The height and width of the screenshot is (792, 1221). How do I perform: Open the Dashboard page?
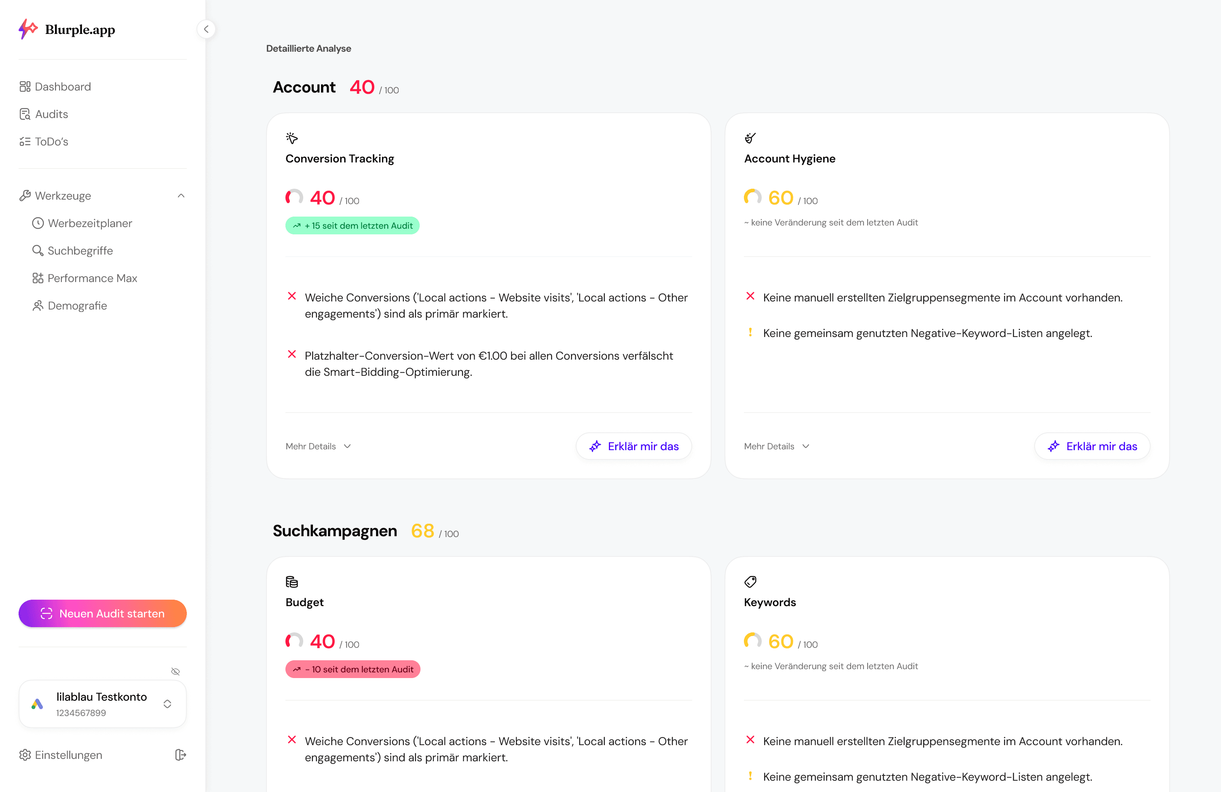point(55,86)
